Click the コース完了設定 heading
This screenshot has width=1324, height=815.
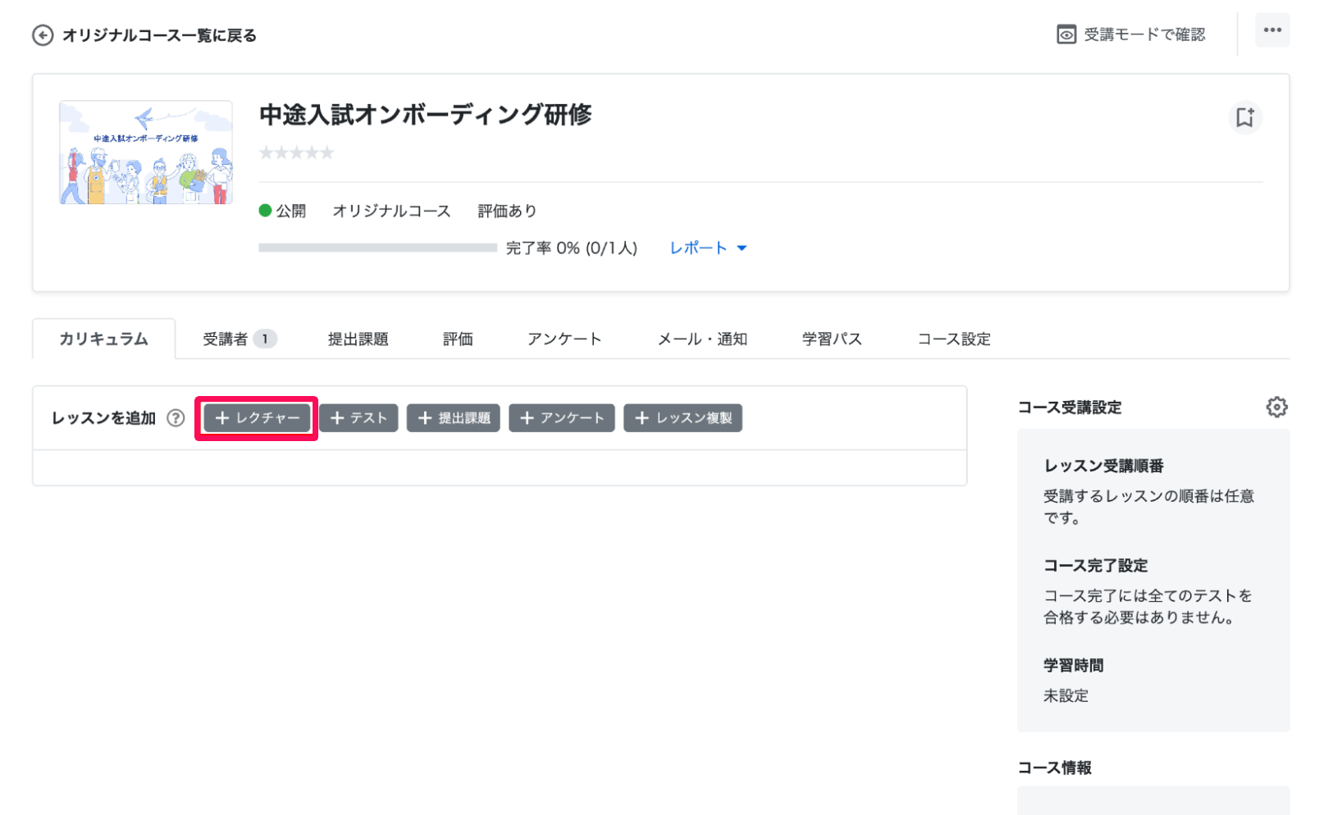coord(1095,566)
